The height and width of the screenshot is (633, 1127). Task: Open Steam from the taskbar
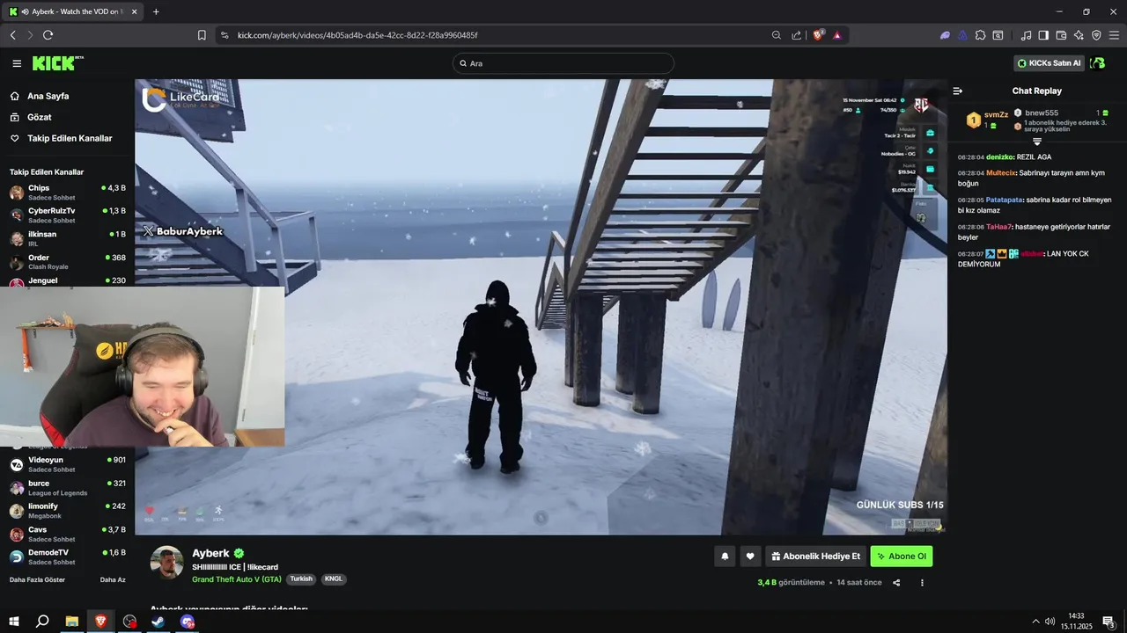pyautogui.click(x=158, y=622)
